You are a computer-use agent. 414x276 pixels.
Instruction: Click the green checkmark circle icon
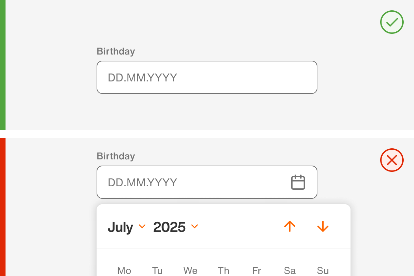click(392, 22)
